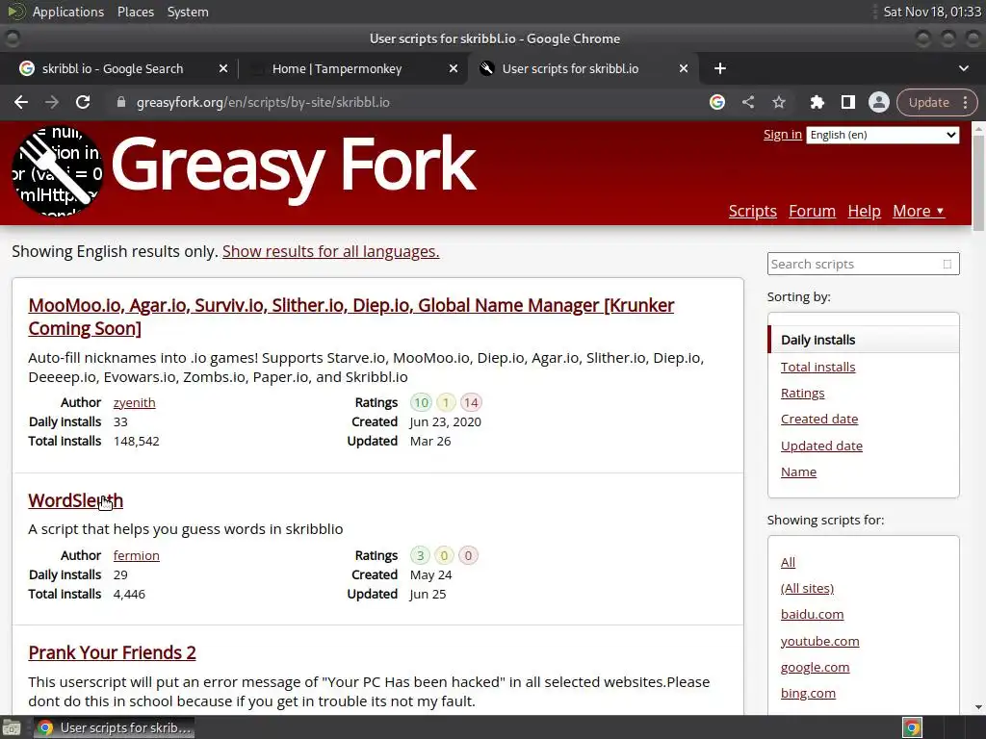Click the red bad rating badge 14

[471, 403]
